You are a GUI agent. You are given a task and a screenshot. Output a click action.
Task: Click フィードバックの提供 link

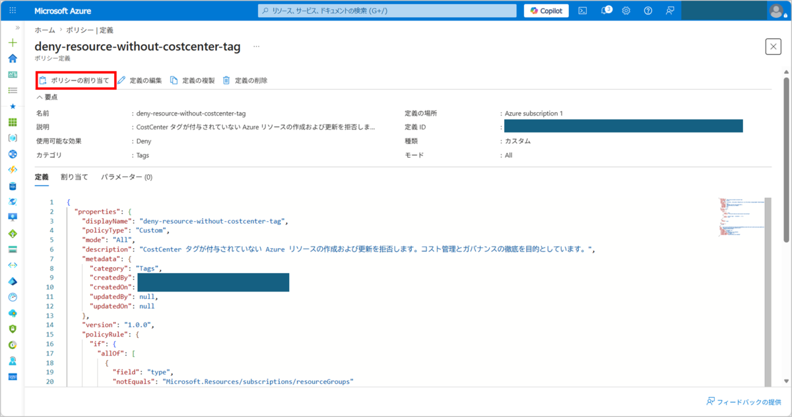(x=744, y=401)
